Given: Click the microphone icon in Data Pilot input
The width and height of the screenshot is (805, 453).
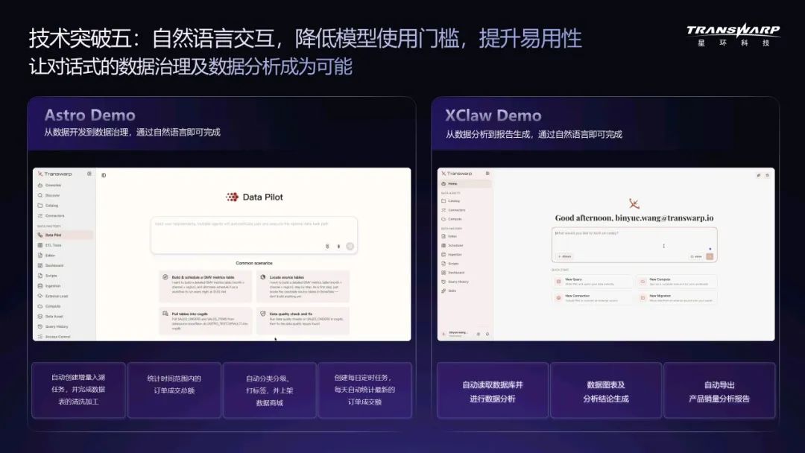Looking at the screenshot, I should point(338,247).
